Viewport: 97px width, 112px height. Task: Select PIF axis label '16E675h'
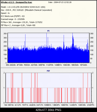pyautogui.click(x=65, y=105)
